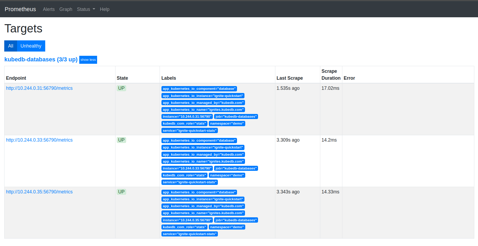The width and height of the screenshot is (478, 246).
Task: Click the instance="10.244.0.35:56790" label badge
Action: point(187,220)
